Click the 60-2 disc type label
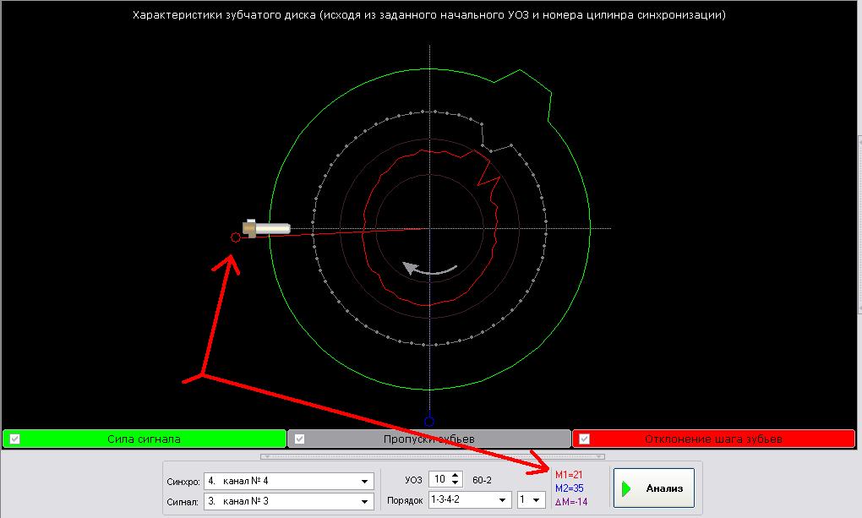Viewport: 862px width, 518px height. [x=482, y=480]
